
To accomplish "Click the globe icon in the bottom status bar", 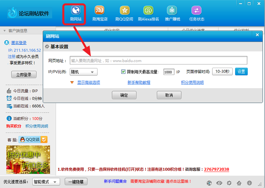I will (209, 183).
